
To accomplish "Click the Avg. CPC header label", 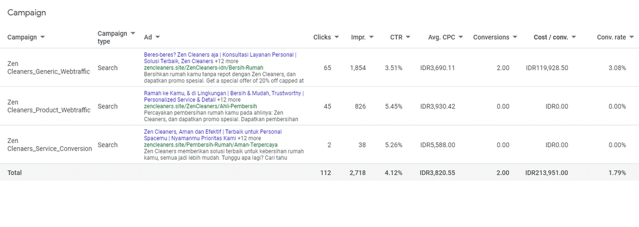I will pyautogui.click(x=442, y=37).
